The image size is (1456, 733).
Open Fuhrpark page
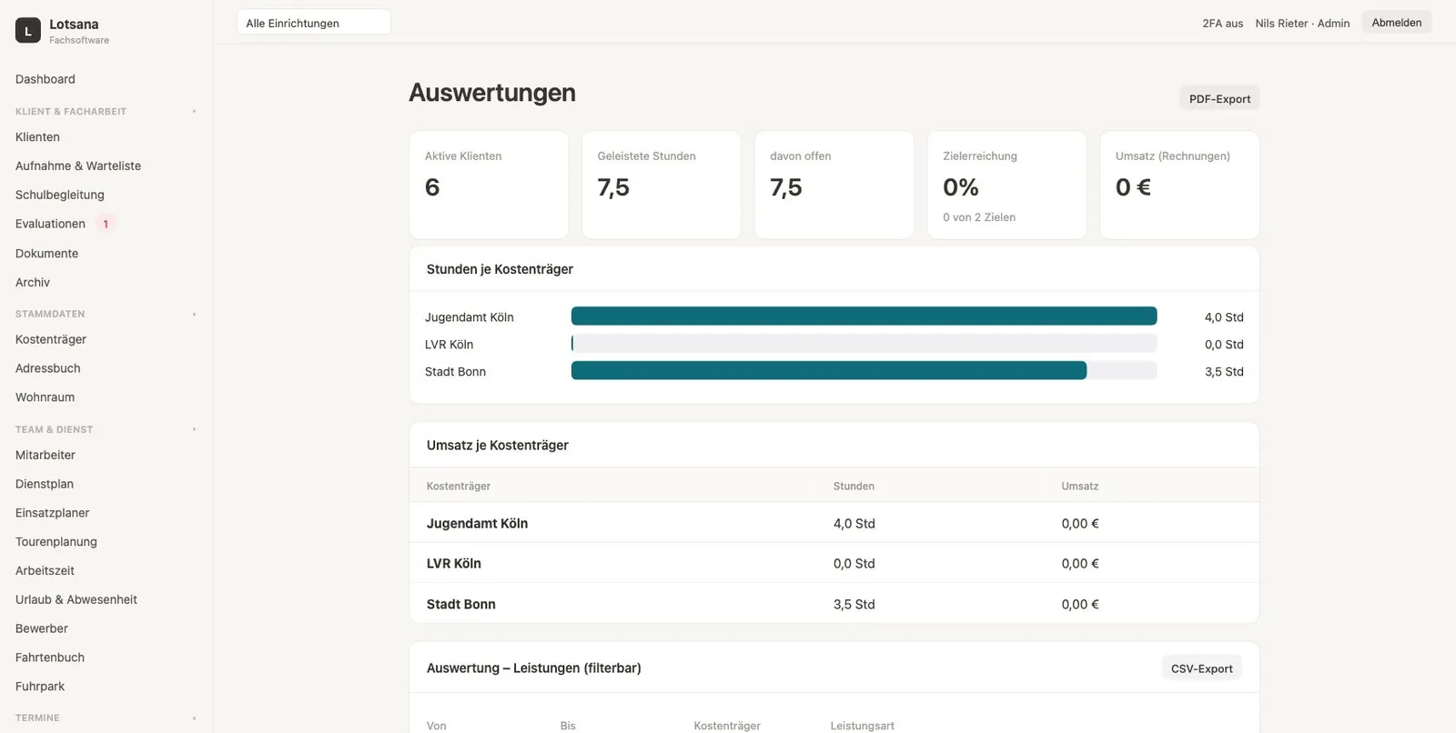[40, 687]
